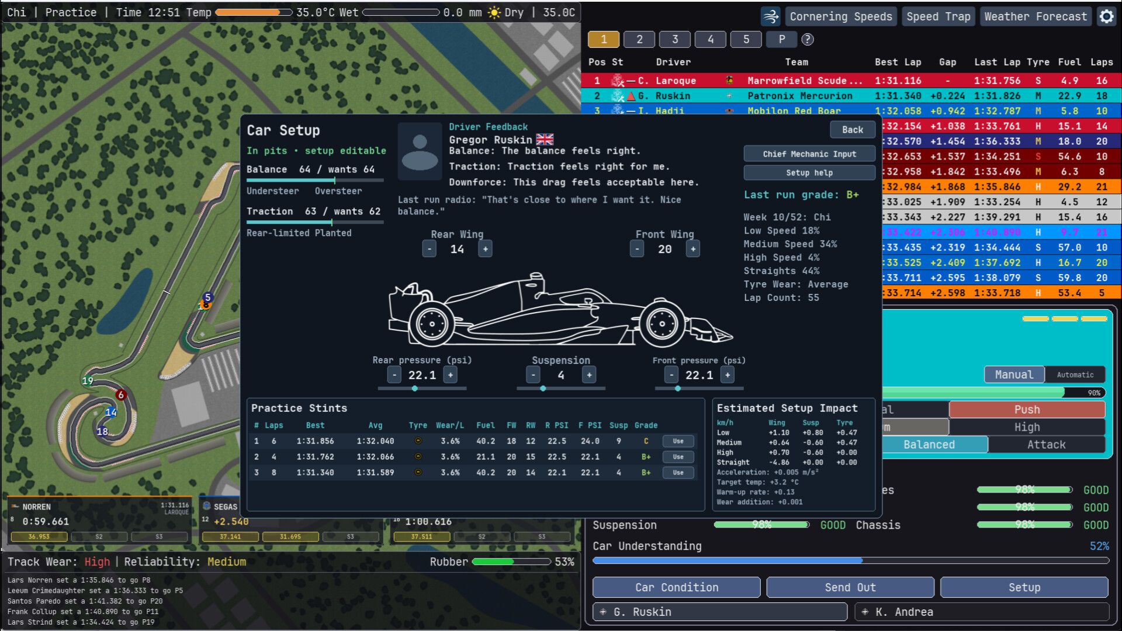Open page 2 tab of the timing table
Screen dimensions: 1122x631
pos(639,39)
